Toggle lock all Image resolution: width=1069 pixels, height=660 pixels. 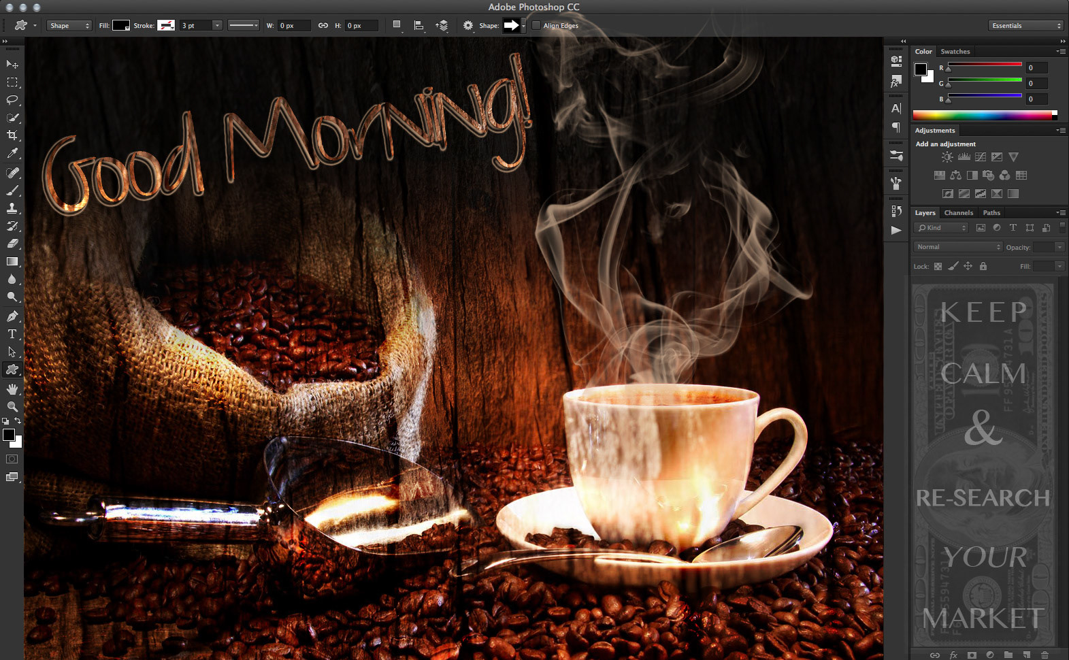[983, 267]
